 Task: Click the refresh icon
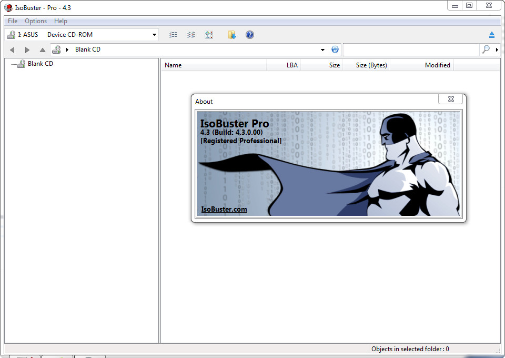pos(335,49)
